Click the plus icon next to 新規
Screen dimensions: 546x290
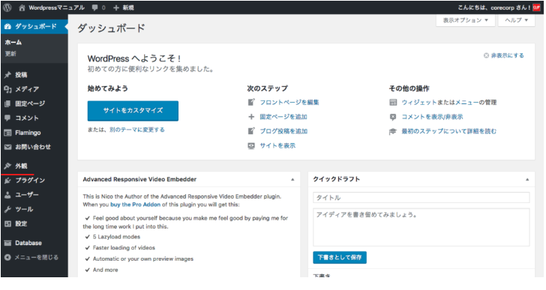click(116, 7)
